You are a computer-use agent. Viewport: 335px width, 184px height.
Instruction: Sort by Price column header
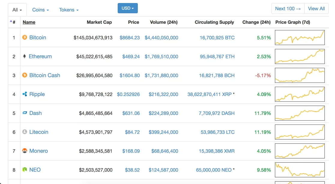pos(134,22)
